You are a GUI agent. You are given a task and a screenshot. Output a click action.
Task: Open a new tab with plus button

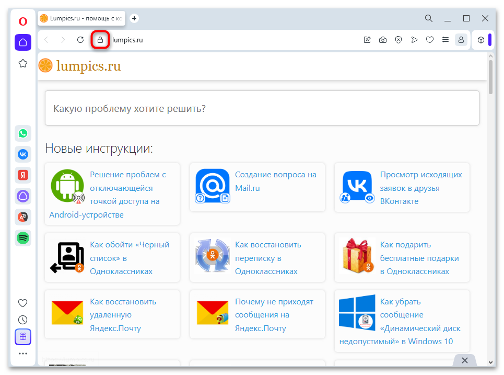[134, 18]
